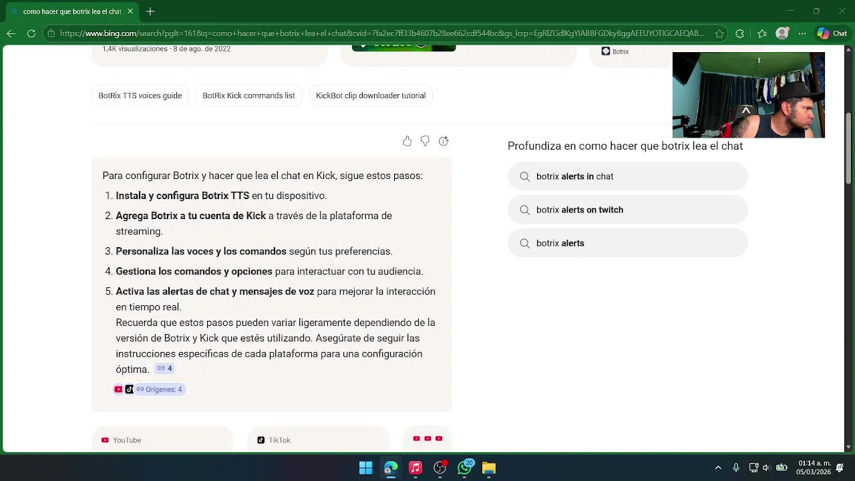Open the clock and date in the taskbar
The image size is (855, 481).
(x=814, y=468)
